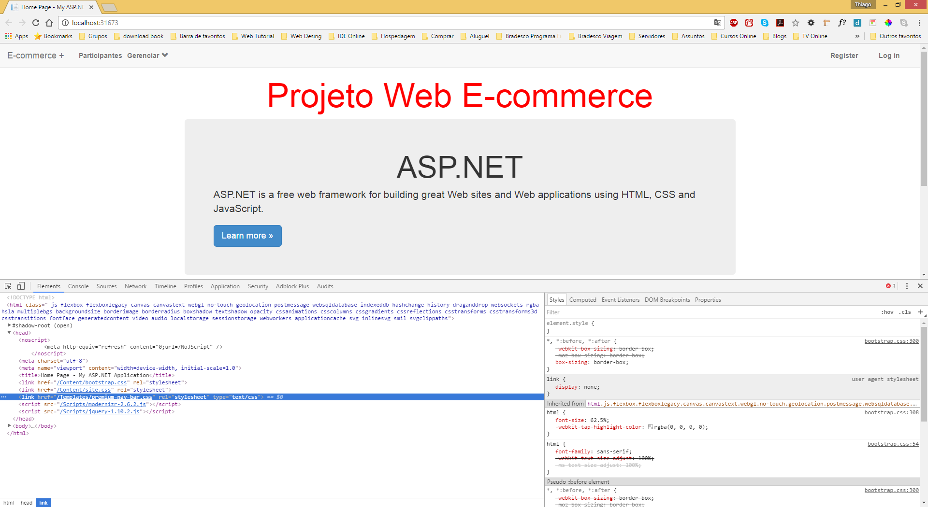Open the Audits tab
This screenshot has height=507, width=928.
pyautogui.click(x=325, y=286)
